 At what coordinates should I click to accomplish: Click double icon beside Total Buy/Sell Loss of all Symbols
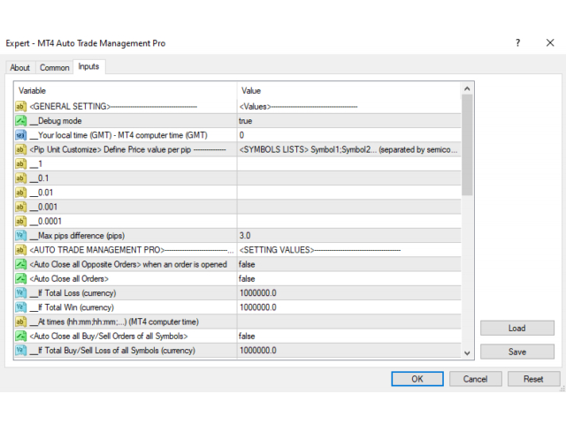click(20, 351)
